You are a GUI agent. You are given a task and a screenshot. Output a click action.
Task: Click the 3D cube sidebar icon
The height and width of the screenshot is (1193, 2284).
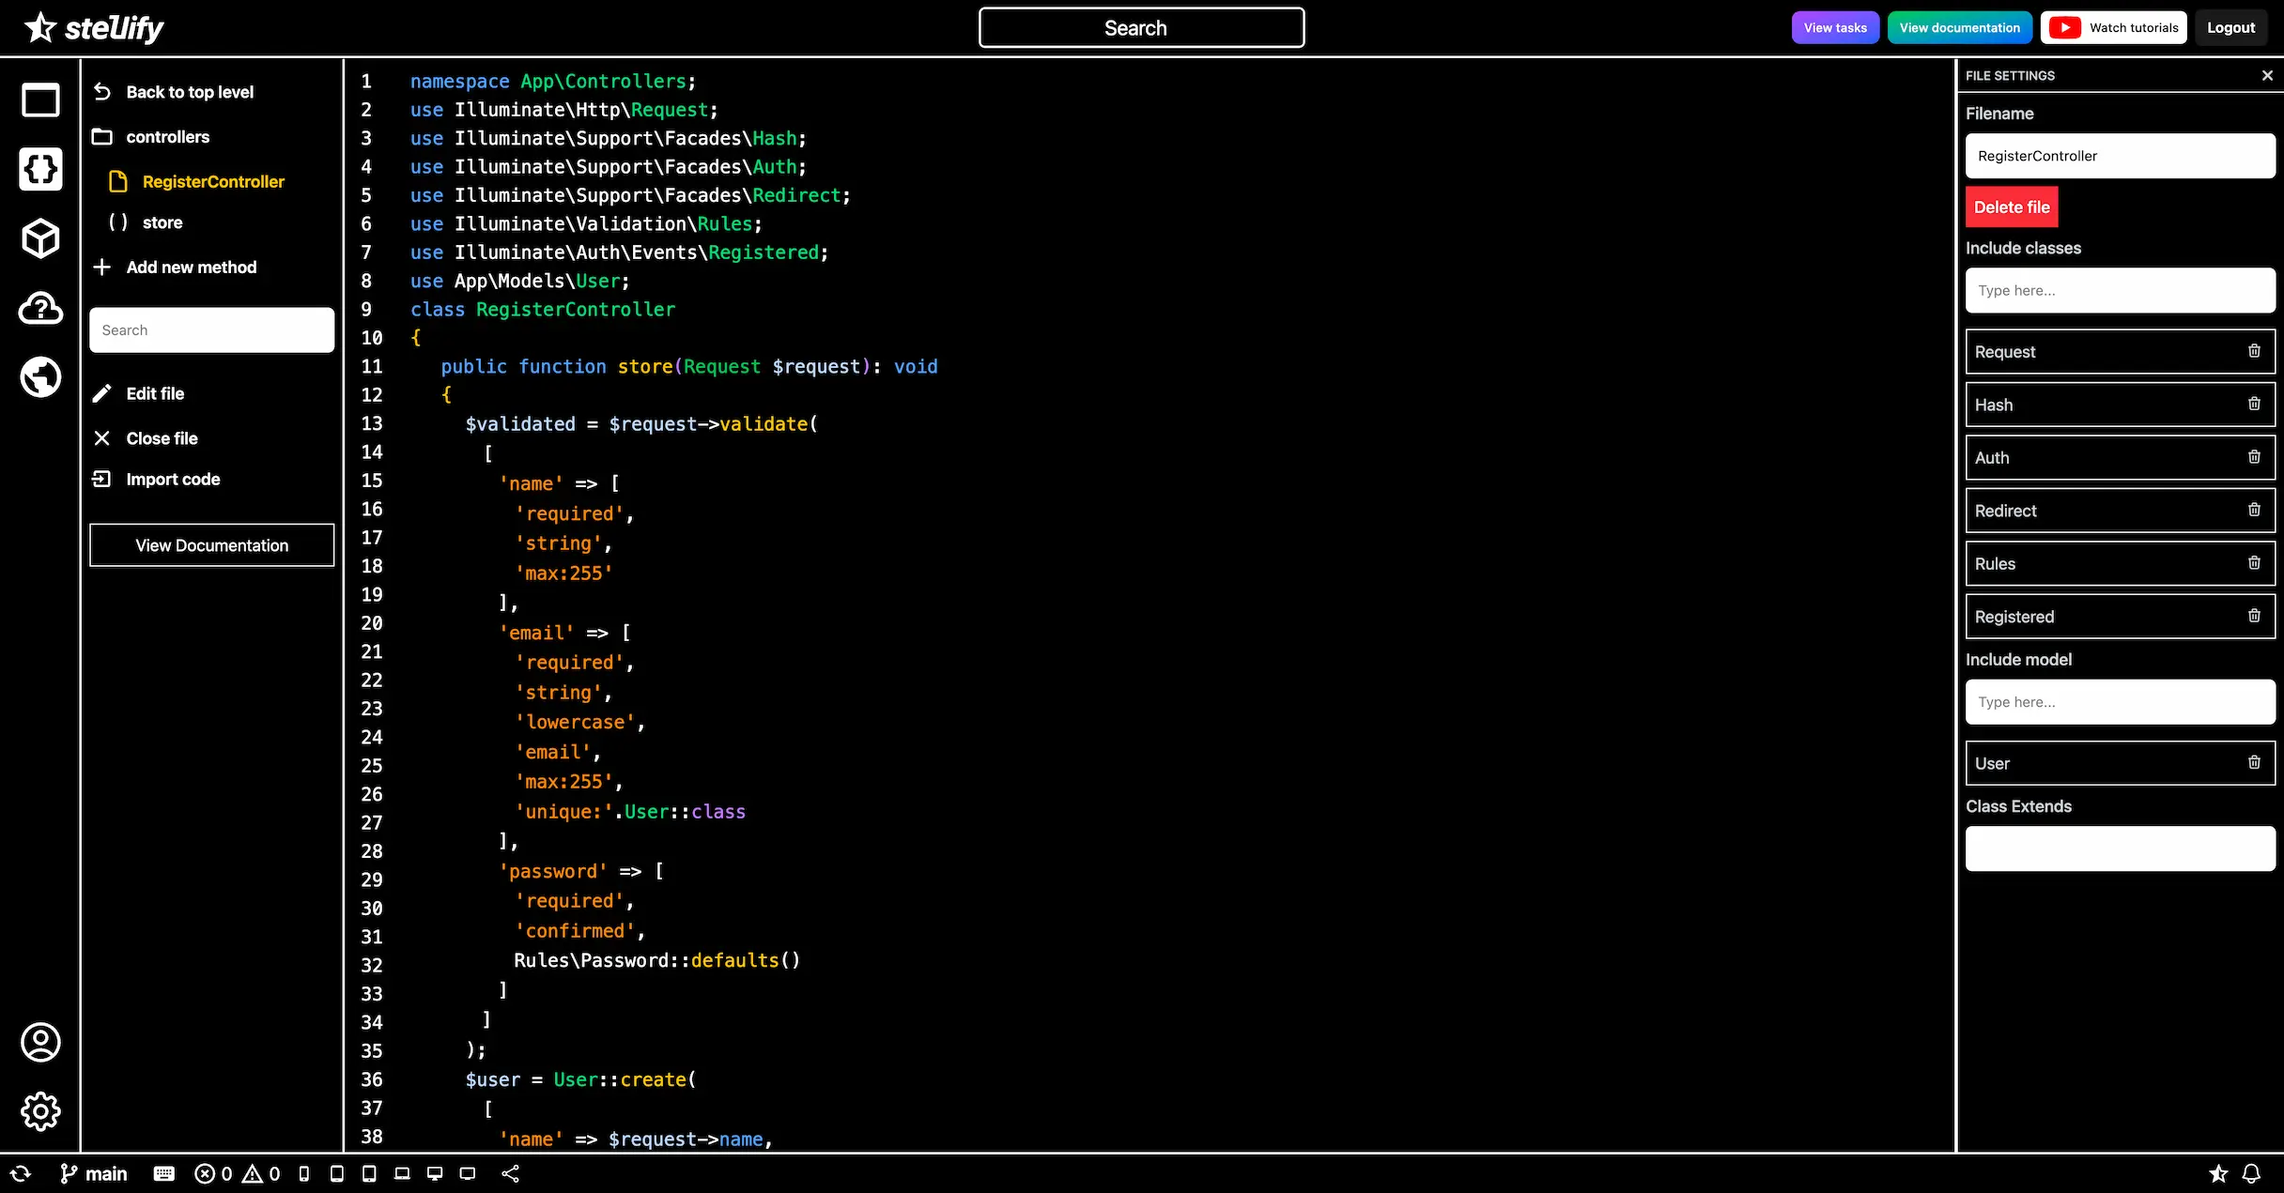point(40,238)
